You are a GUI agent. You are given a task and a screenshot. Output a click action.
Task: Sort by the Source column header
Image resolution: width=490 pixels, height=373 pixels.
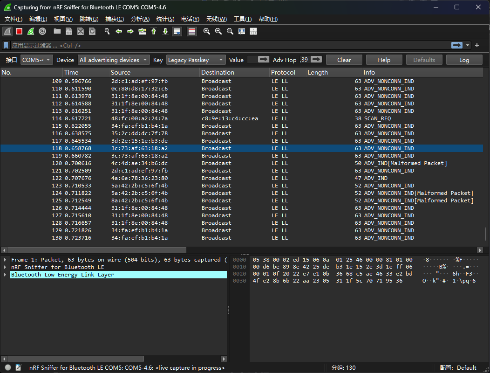[x=154, y=72]
